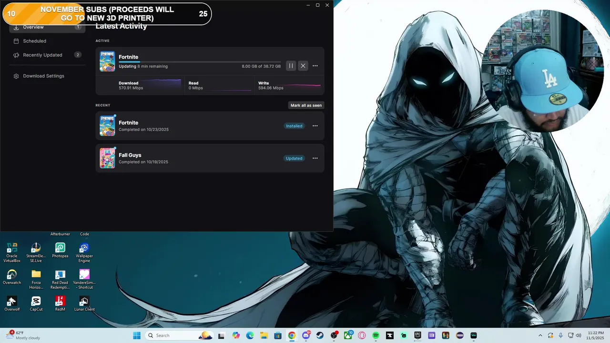Viewport: 610px width, 343px height.
Task: Select the Photopea desktop shortcut
Action: (60, 251)
